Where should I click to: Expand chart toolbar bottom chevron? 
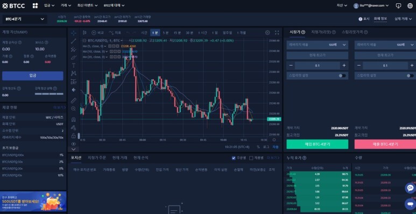(74, 149)
